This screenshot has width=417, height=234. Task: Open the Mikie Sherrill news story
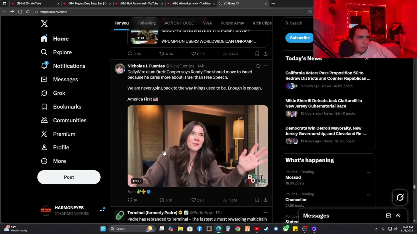(x=328, y=107)
